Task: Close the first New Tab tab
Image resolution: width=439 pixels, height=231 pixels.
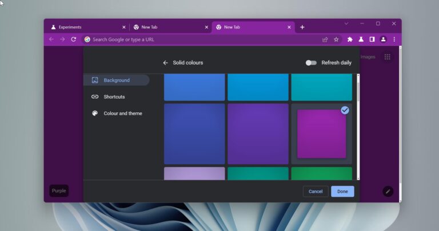Action: tap(206, 27)
